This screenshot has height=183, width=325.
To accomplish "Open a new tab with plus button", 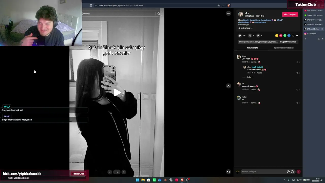I will coord(305,39).
